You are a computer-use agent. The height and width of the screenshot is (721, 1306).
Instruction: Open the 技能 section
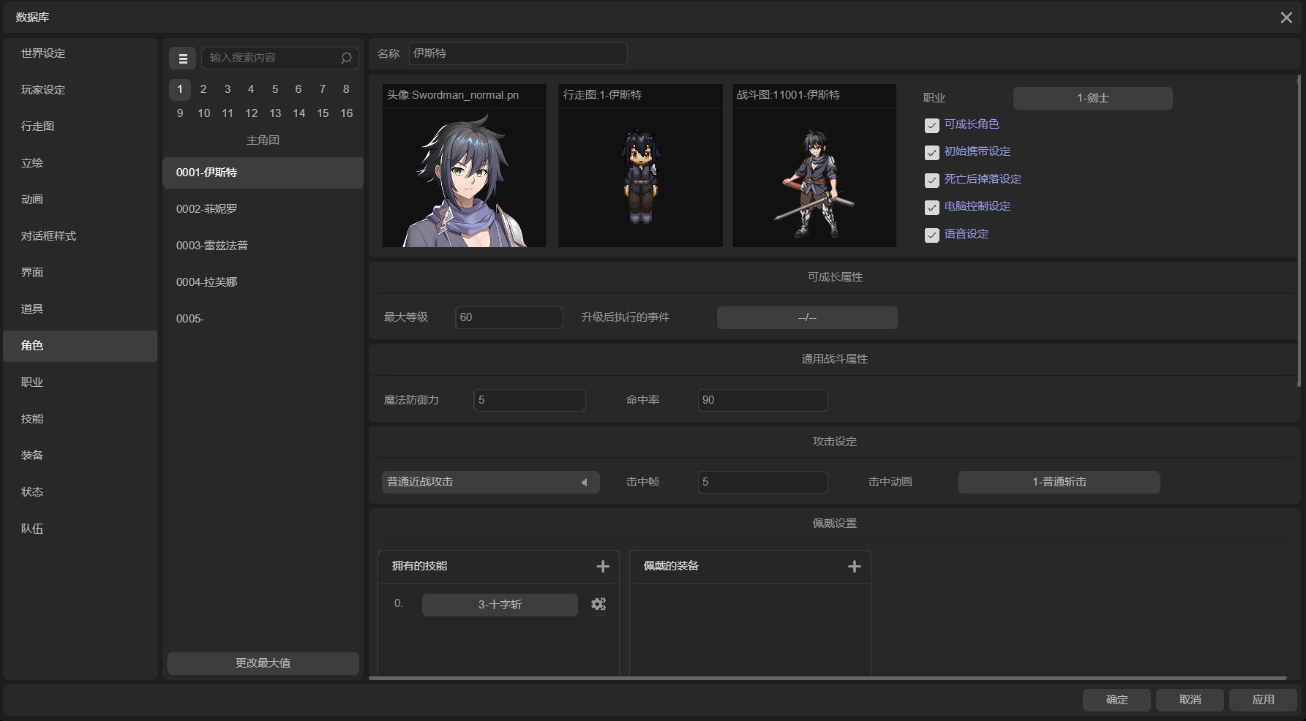pyautogui.click(x=80, y=419)
